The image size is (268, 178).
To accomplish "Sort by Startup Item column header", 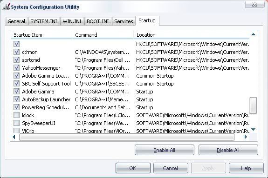I will [41, 35].
